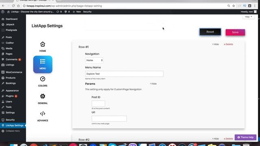Viewport: 260px width, 146px height.
Task: Open Security in top admin bar
Action: (87, 12)
